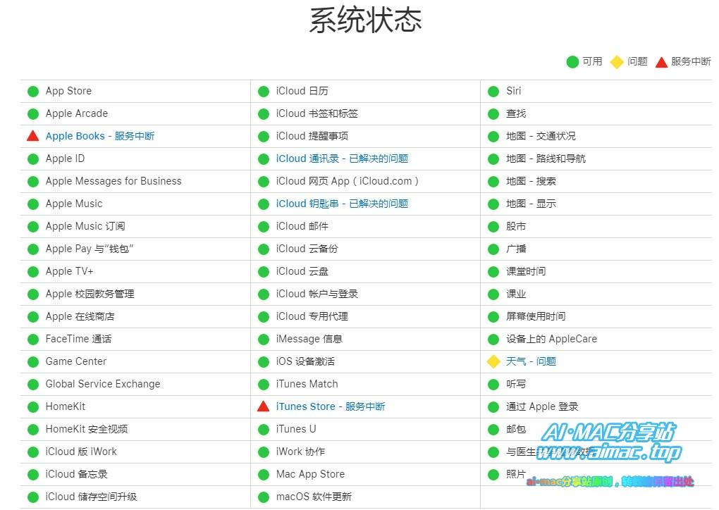Click the green dot beside Siri
The image size is (719, 510).
tap(493, 91)
